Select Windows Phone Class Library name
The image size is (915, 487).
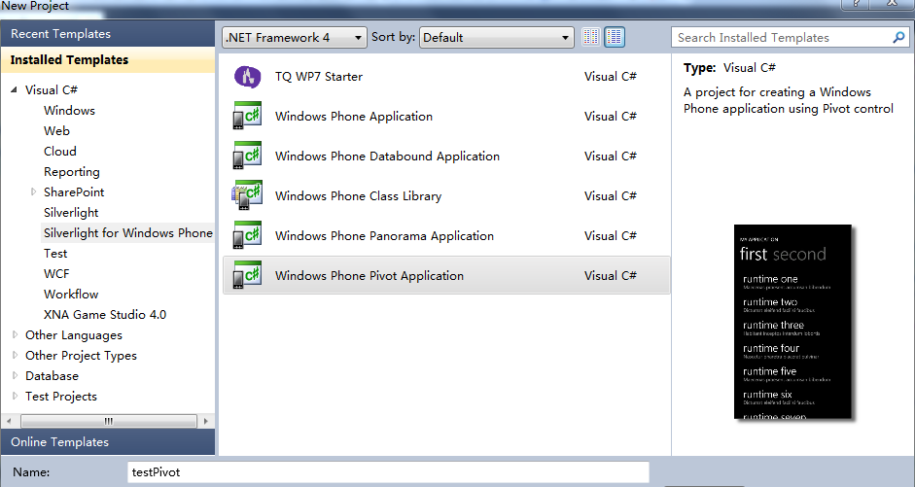pos(358,196)
